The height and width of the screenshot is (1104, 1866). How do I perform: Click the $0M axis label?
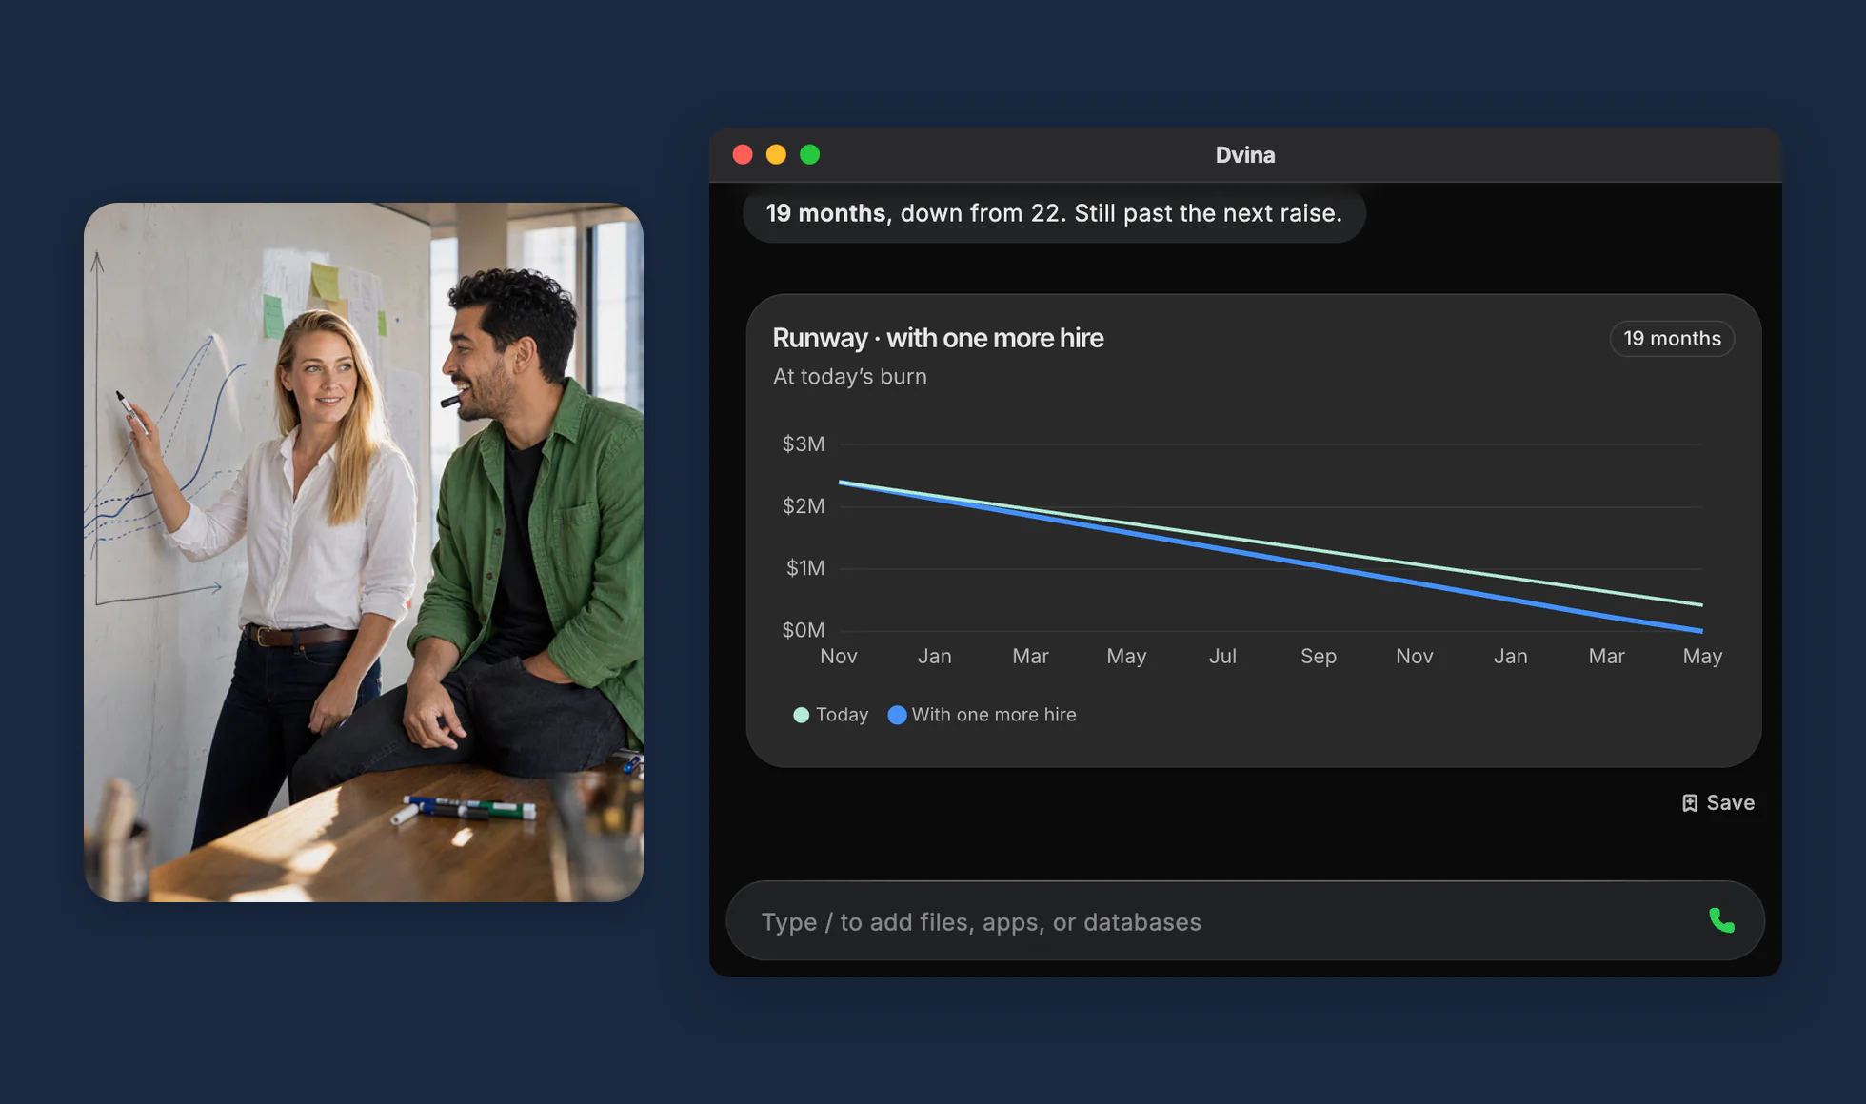point(804,630)
